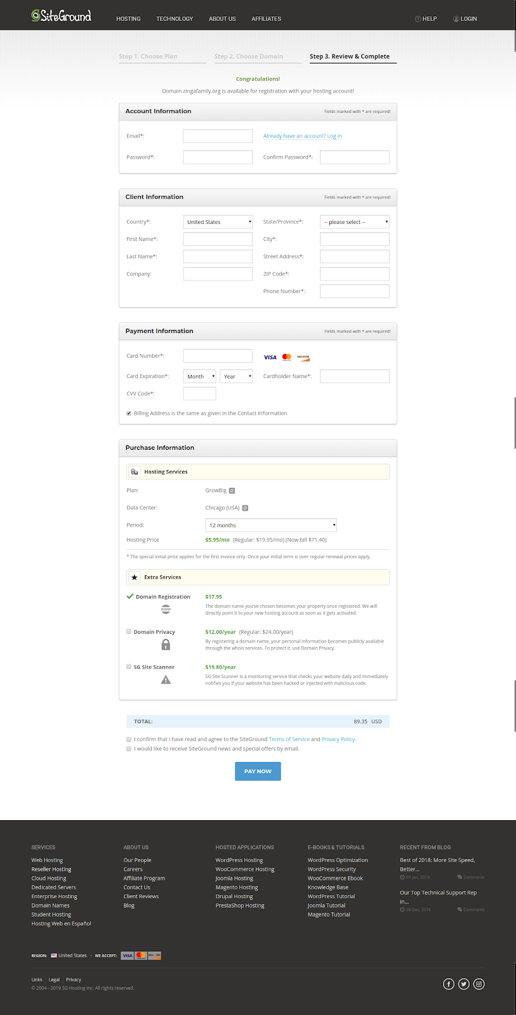This screenshot has height=1015, width=516.
Task: Open the Legal link in footer
Action: pyautogui.click(x=54, y=979)
